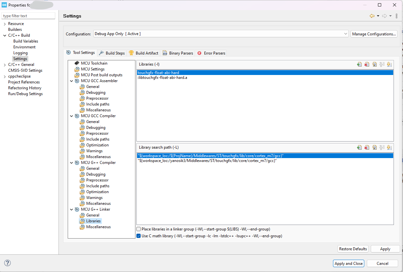The image size is (403, 272).
Task: Edit the selected workspace_loc search path
Action: [375, 147]
